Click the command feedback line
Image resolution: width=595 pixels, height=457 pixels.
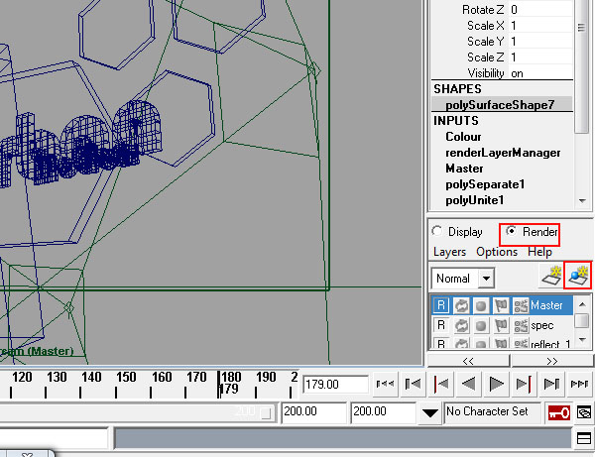tap(343, 439)
